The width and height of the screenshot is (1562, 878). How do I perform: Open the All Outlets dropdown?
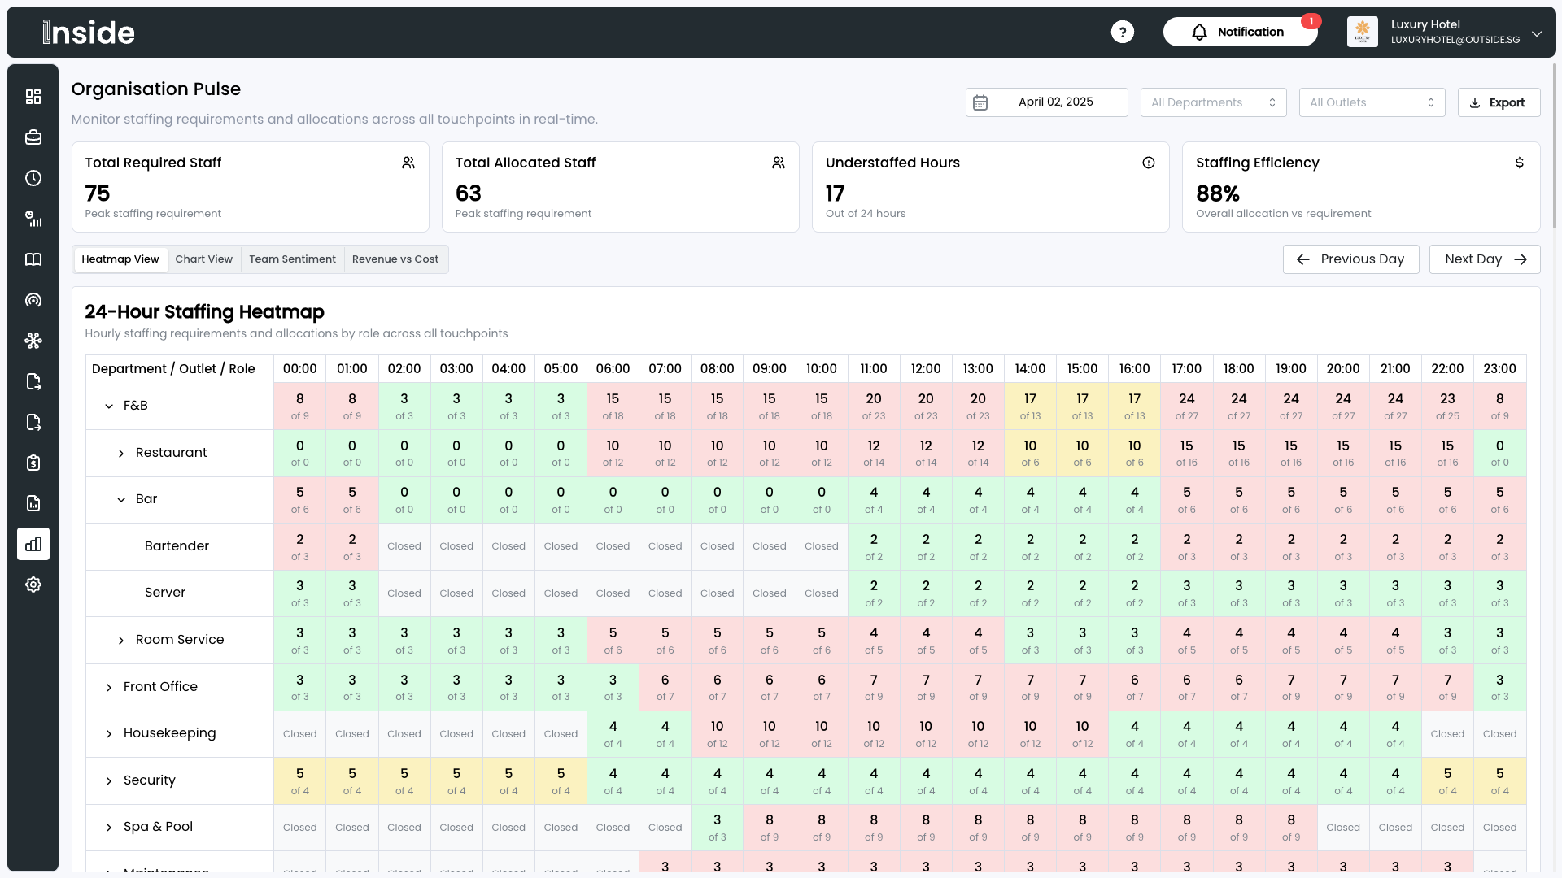[x=1372, y=102]
